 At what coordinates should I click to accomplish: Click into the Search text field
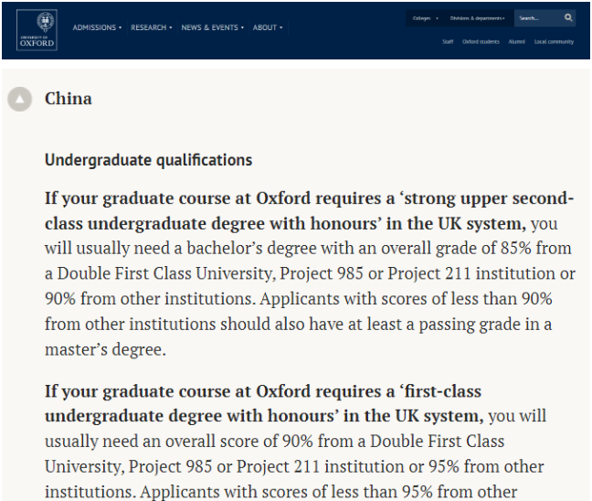538,18
